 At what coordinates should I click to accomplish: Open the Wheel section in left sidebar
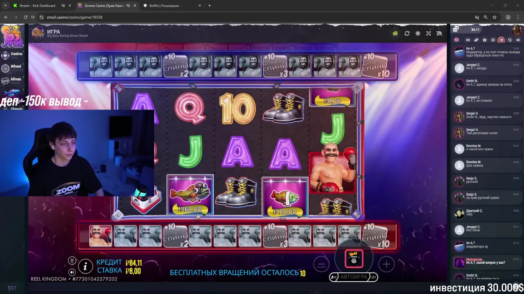(x=12, y=67)
